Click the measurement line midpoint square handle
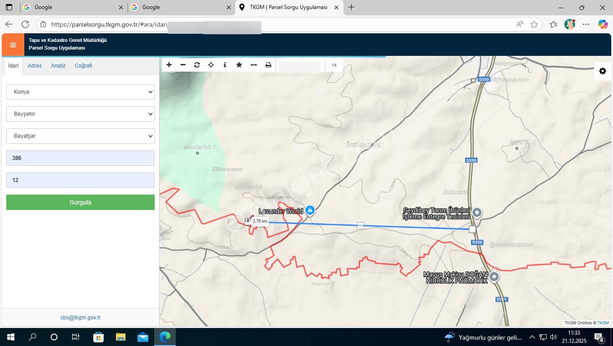 click(361, 226)
